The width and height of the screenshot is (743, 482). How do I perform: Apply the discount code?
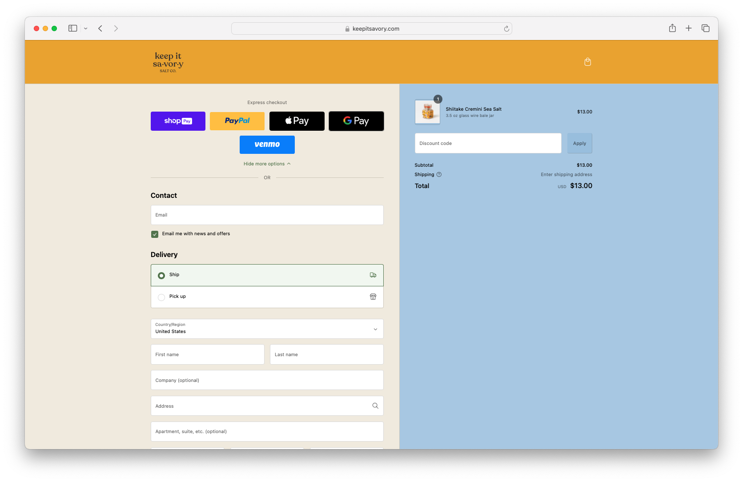[x=580, y=144]
